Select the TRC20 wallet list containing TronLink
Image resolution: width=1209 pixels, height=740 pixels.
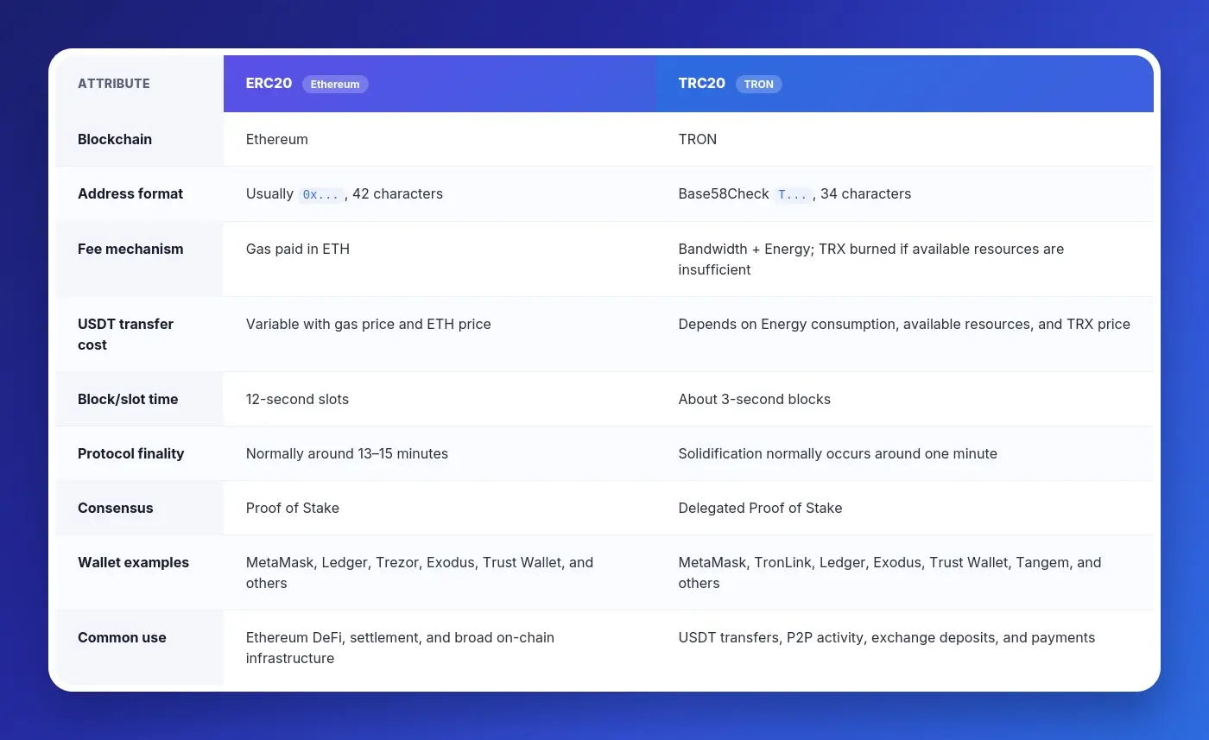(890, 572)
